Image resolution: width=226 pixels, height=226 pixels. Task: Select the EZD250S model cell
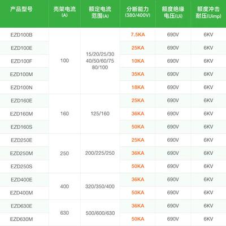(21, 167)
